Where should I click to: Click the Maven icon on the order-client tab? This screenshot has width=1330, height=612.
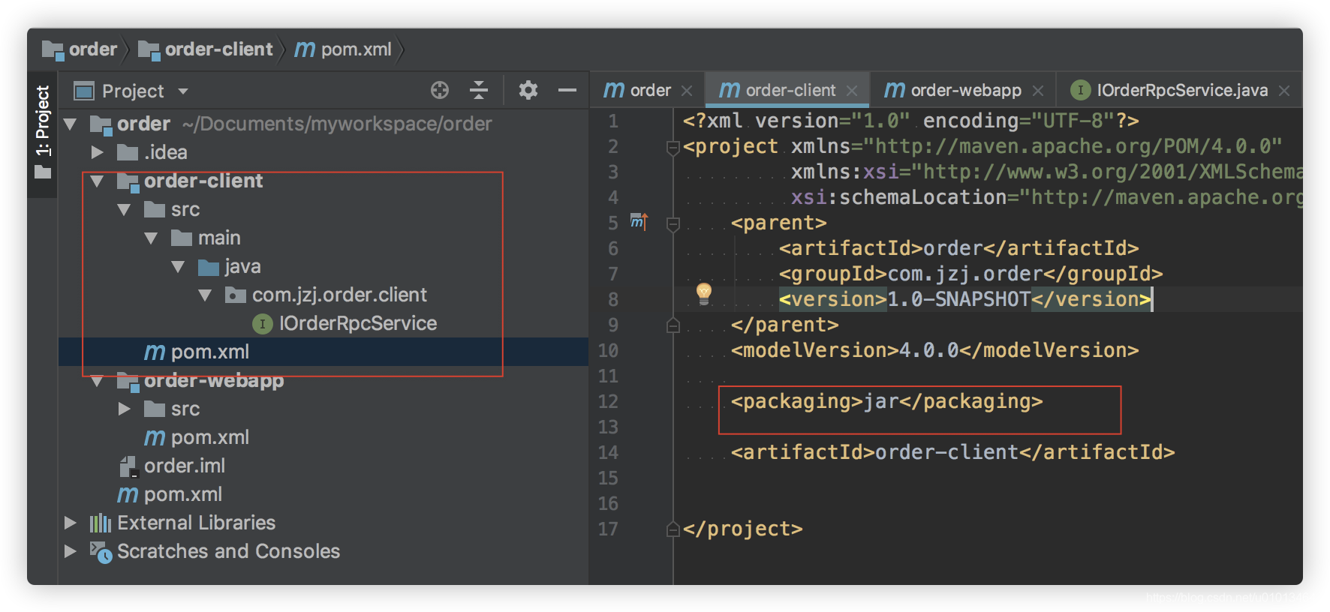click(x=730, y=91)
